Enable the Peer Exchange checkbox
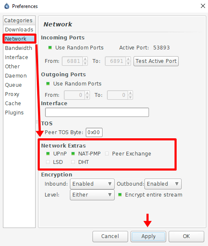This screenshot has height=246, width=208. pos(107,154)
